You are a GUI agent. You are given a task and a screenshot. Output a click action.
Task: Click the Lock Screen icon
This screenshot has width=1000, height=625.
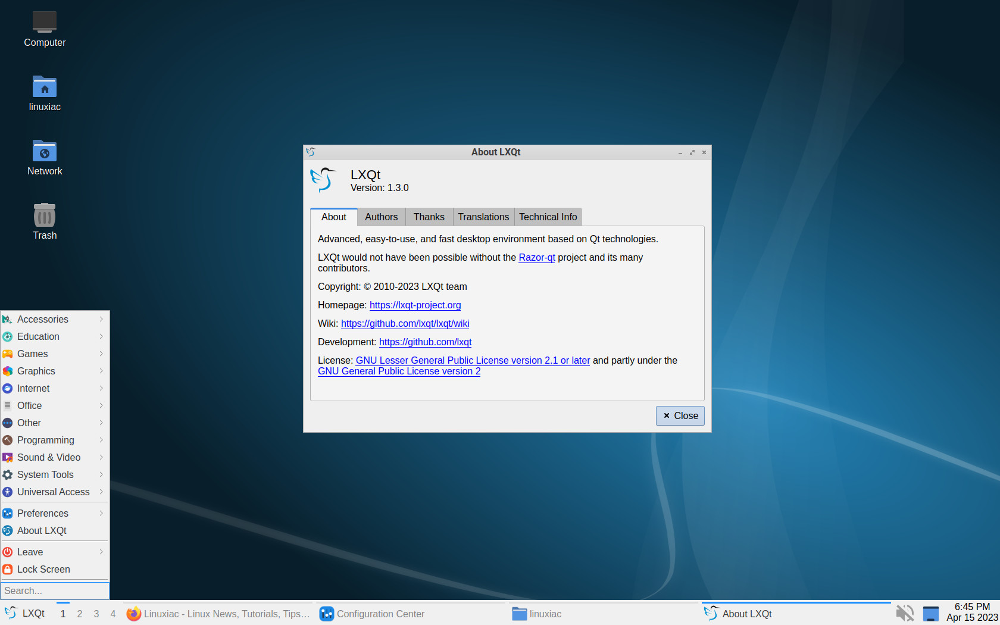coord(8,570)
